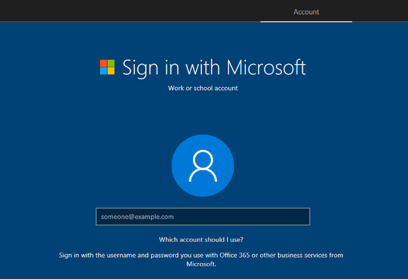Image resolution: width=408 pixels, height=279 pixels.
Task: Click the Office 365 sign-in instruction text
Action: tap(201, 259)
